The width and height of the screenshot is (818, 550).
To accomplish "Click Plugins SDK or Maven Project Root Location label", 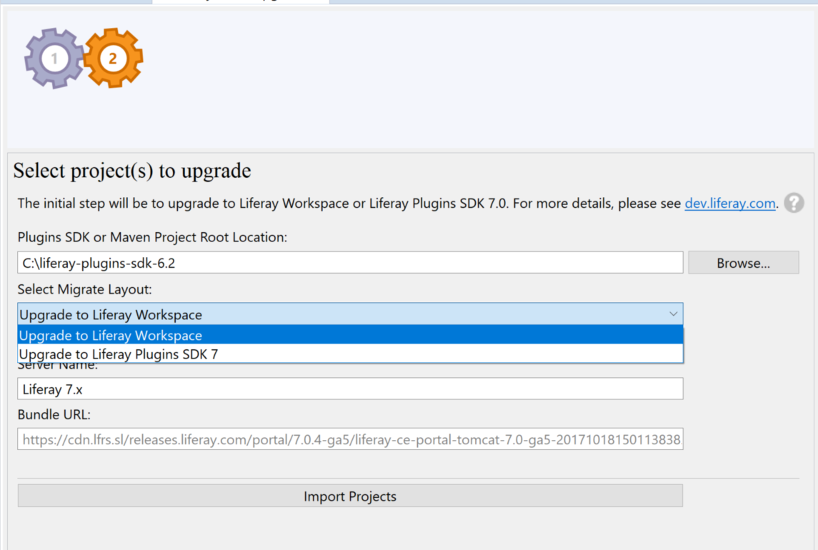I will [152, 237].
